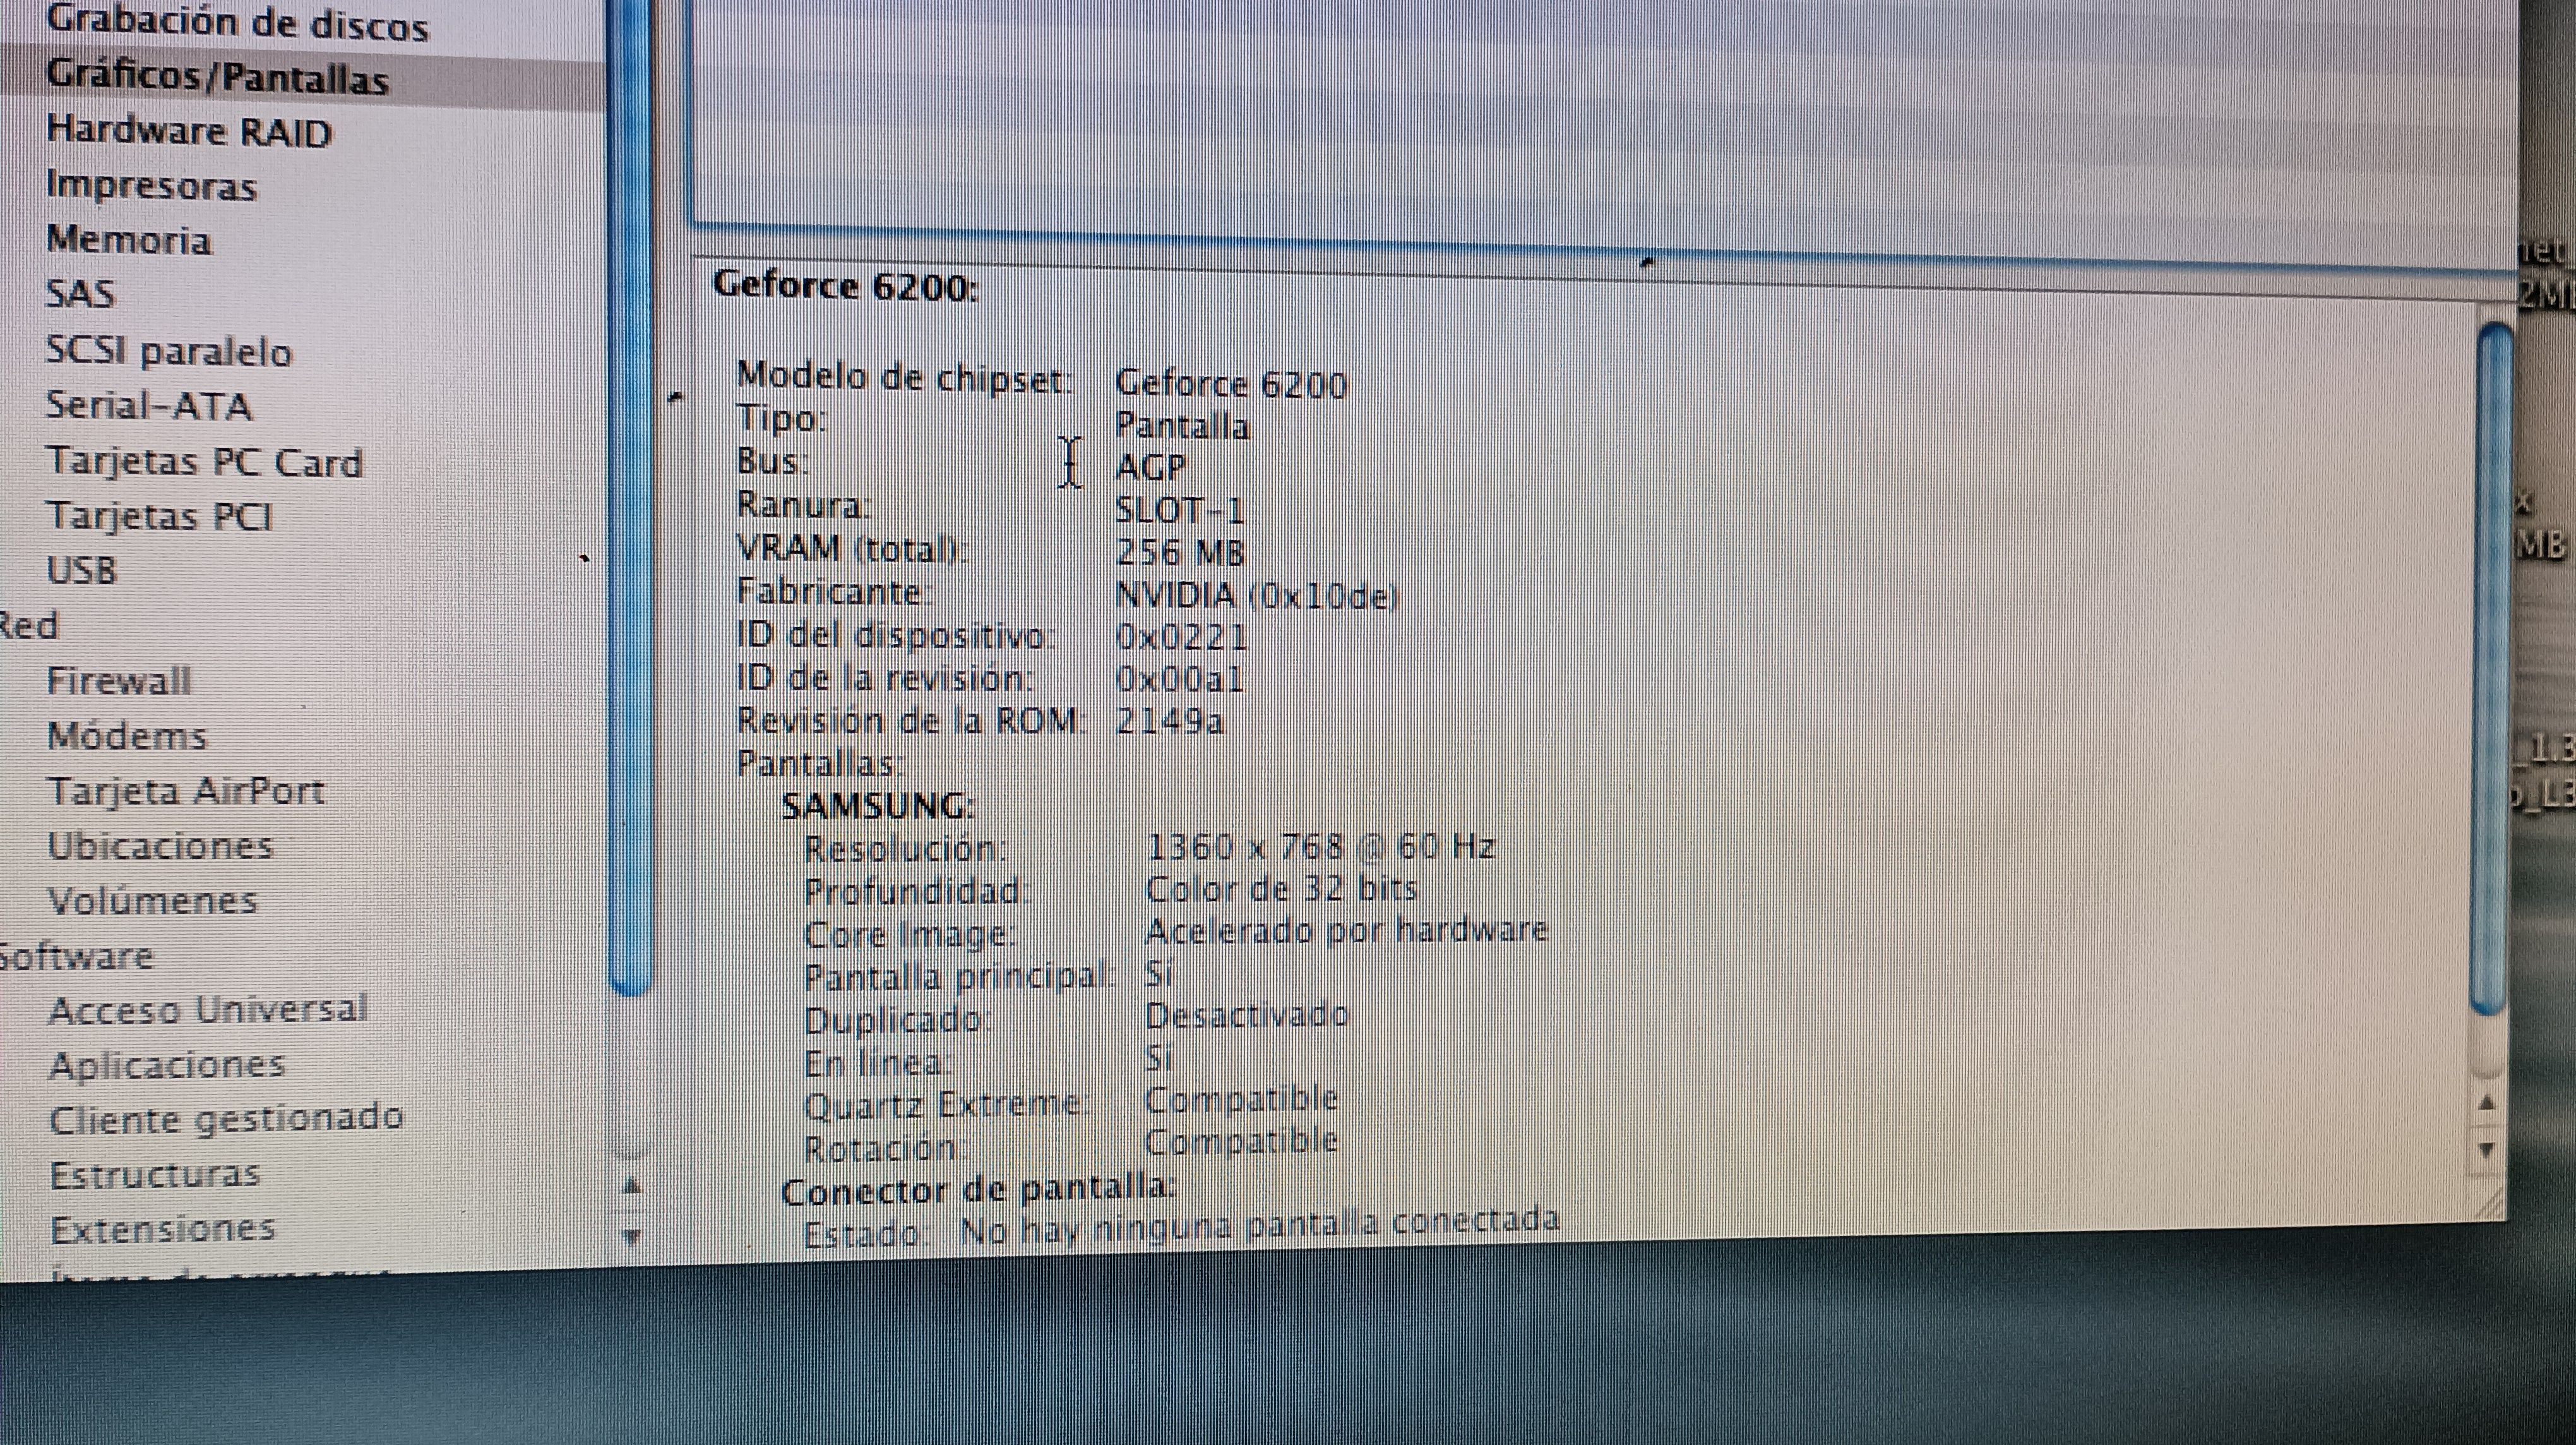2576x1445 pixels.
Task: Click sidebar scrollbar down arrow
Action: pyautogui.click(x=631, y=1237)
